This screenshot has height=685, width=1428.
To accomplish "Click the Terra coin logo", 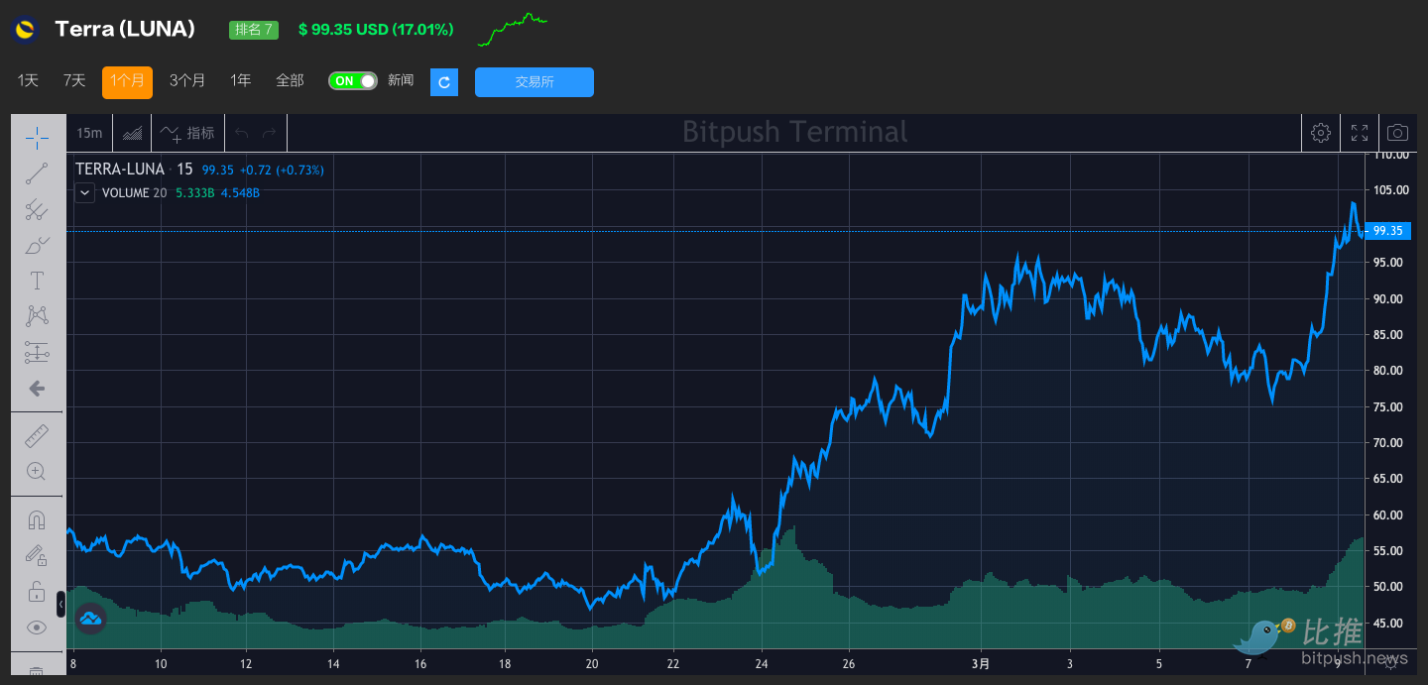I will [x=25, y=30].
